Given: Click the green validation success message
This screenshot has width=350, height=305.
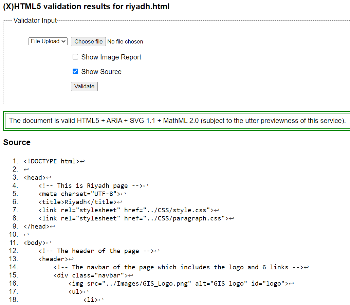Looking at the screenshot, I should (177, 121).
